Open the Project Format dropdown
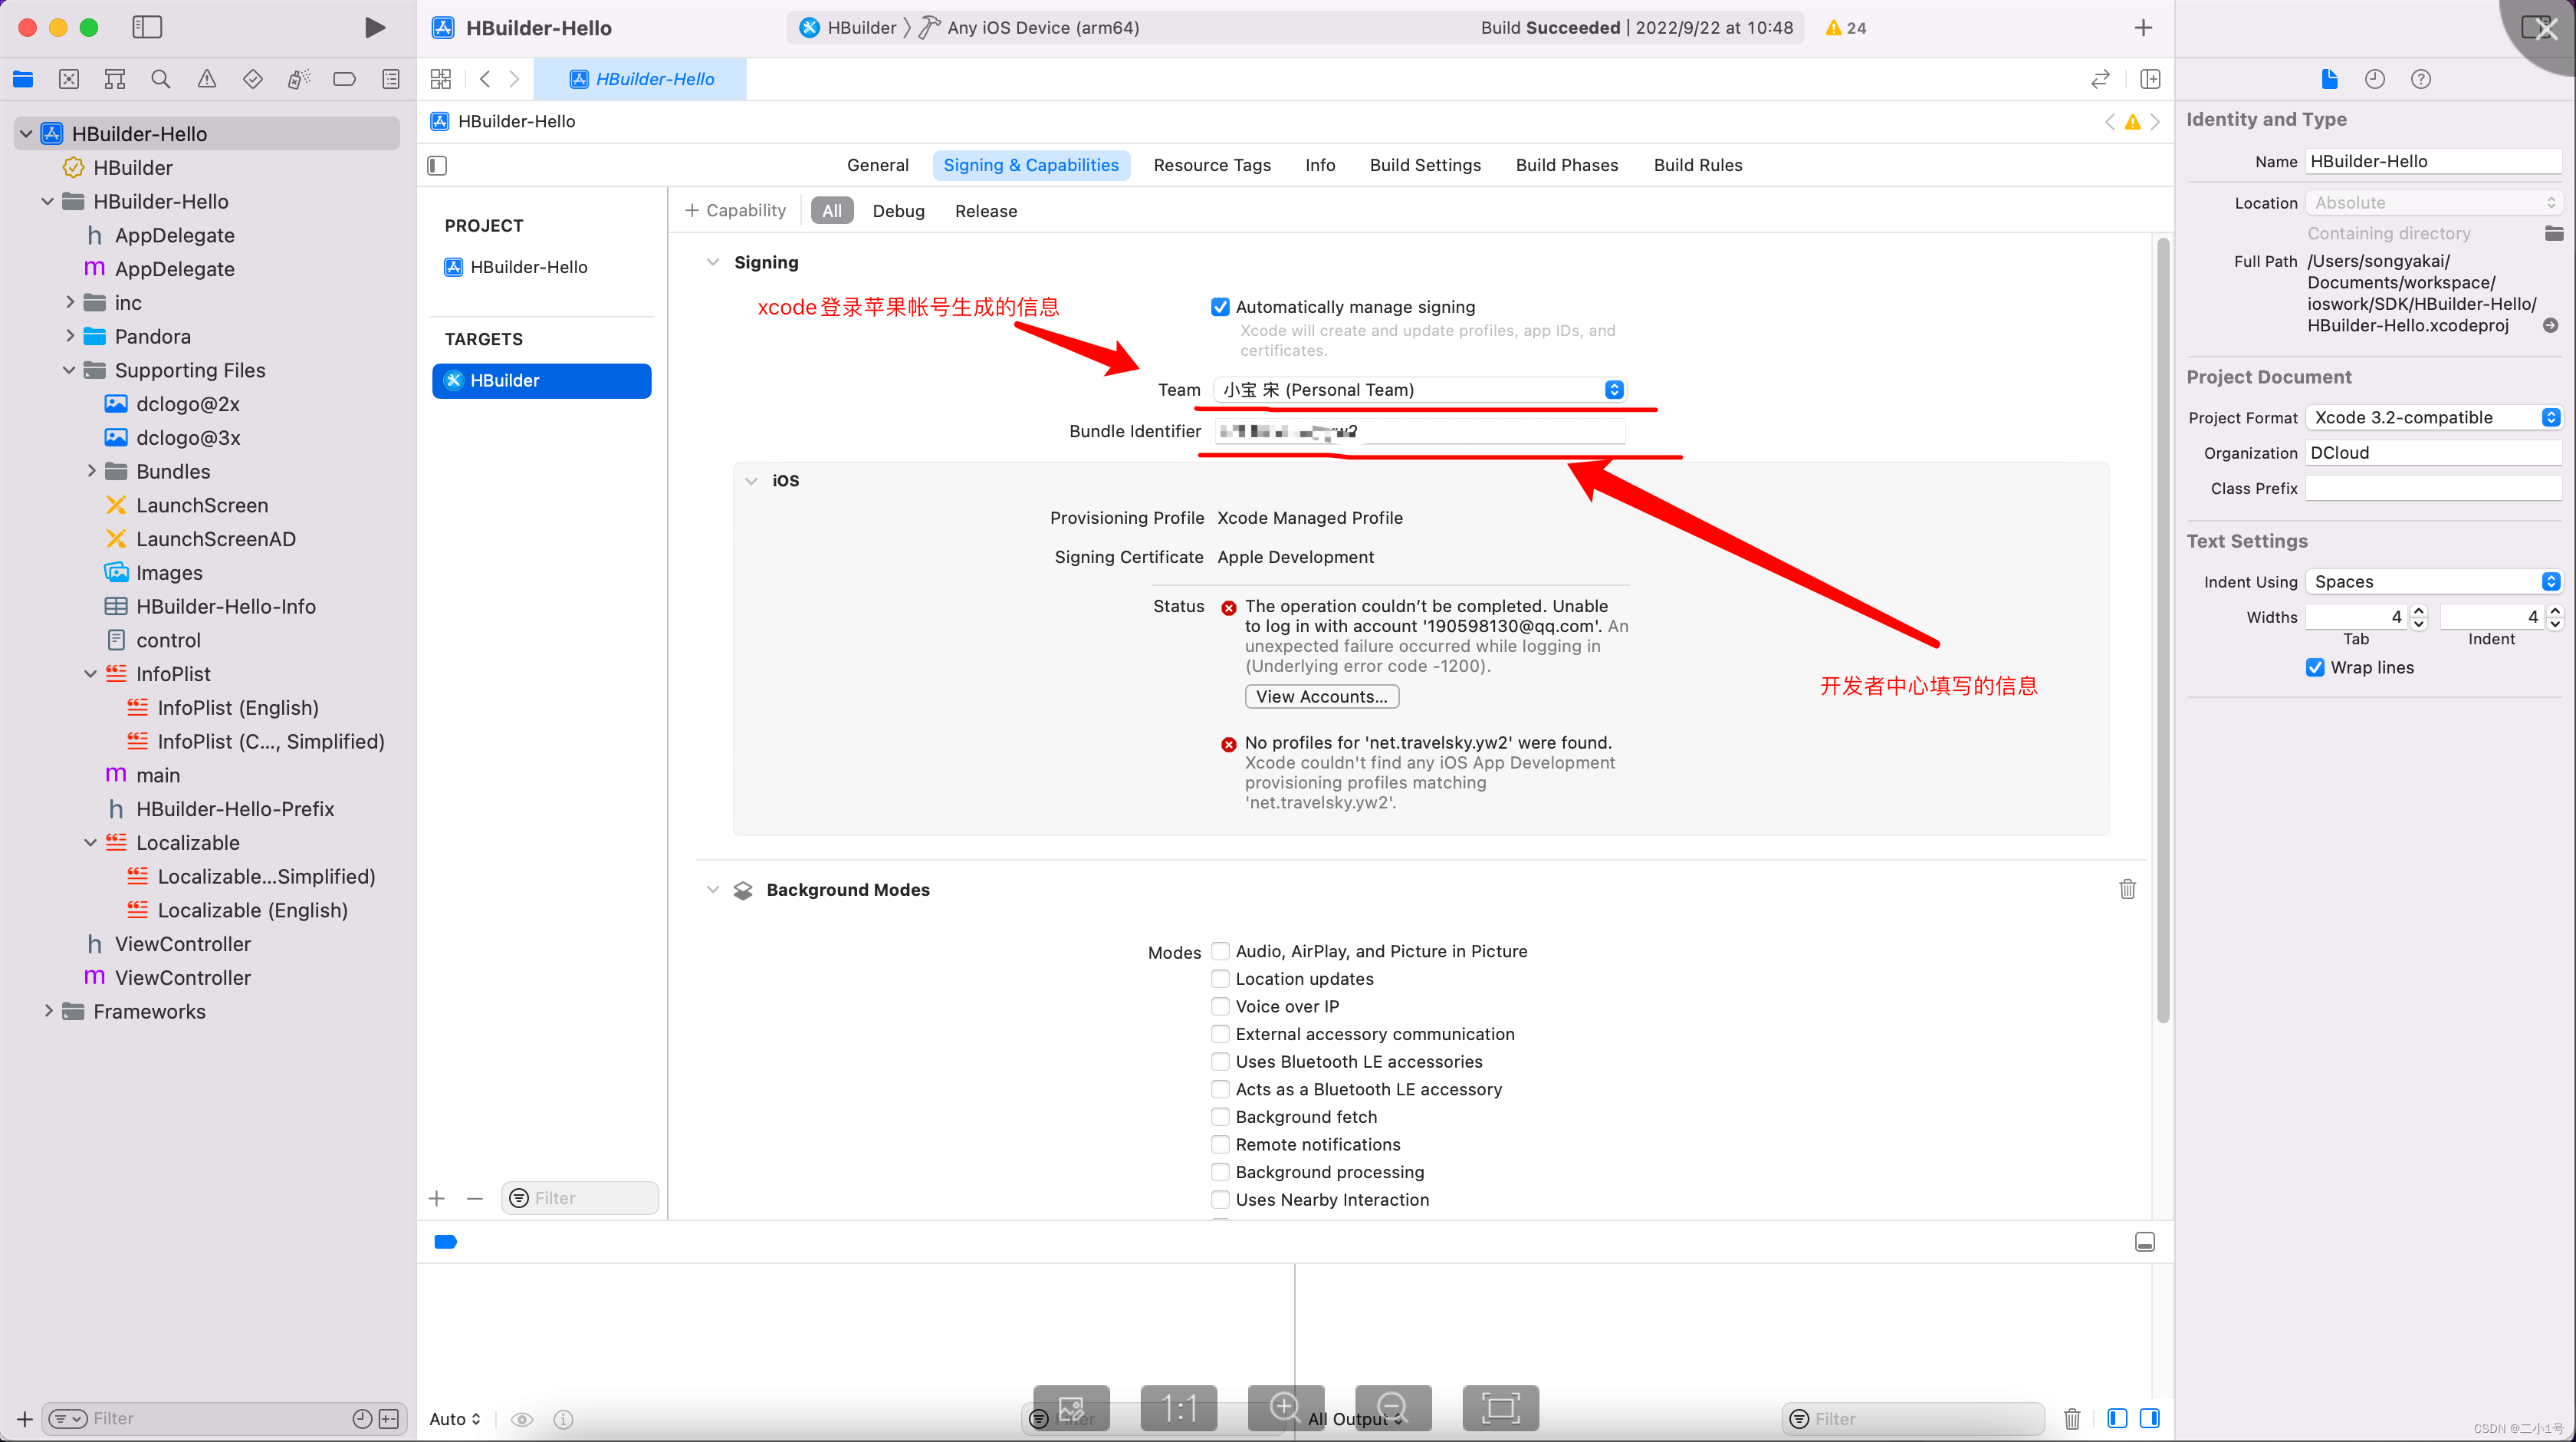2576x1442 pixels. (2434, 417)
